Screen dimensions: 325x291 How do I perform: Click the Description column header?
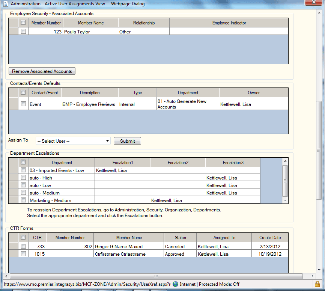tap(90, 93)
